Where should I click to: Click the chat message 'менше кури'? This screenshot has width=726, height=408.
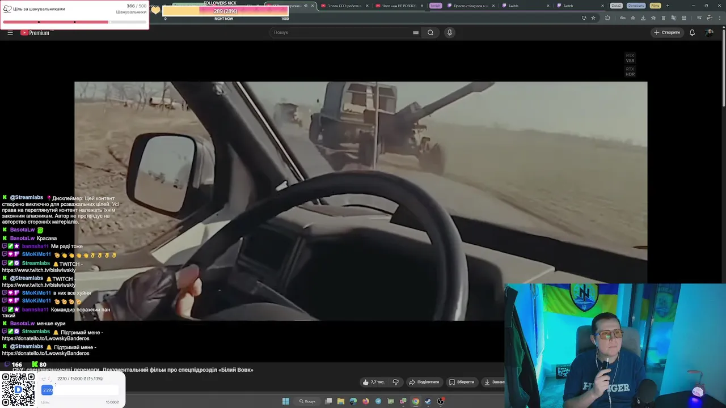pos(51,324)
